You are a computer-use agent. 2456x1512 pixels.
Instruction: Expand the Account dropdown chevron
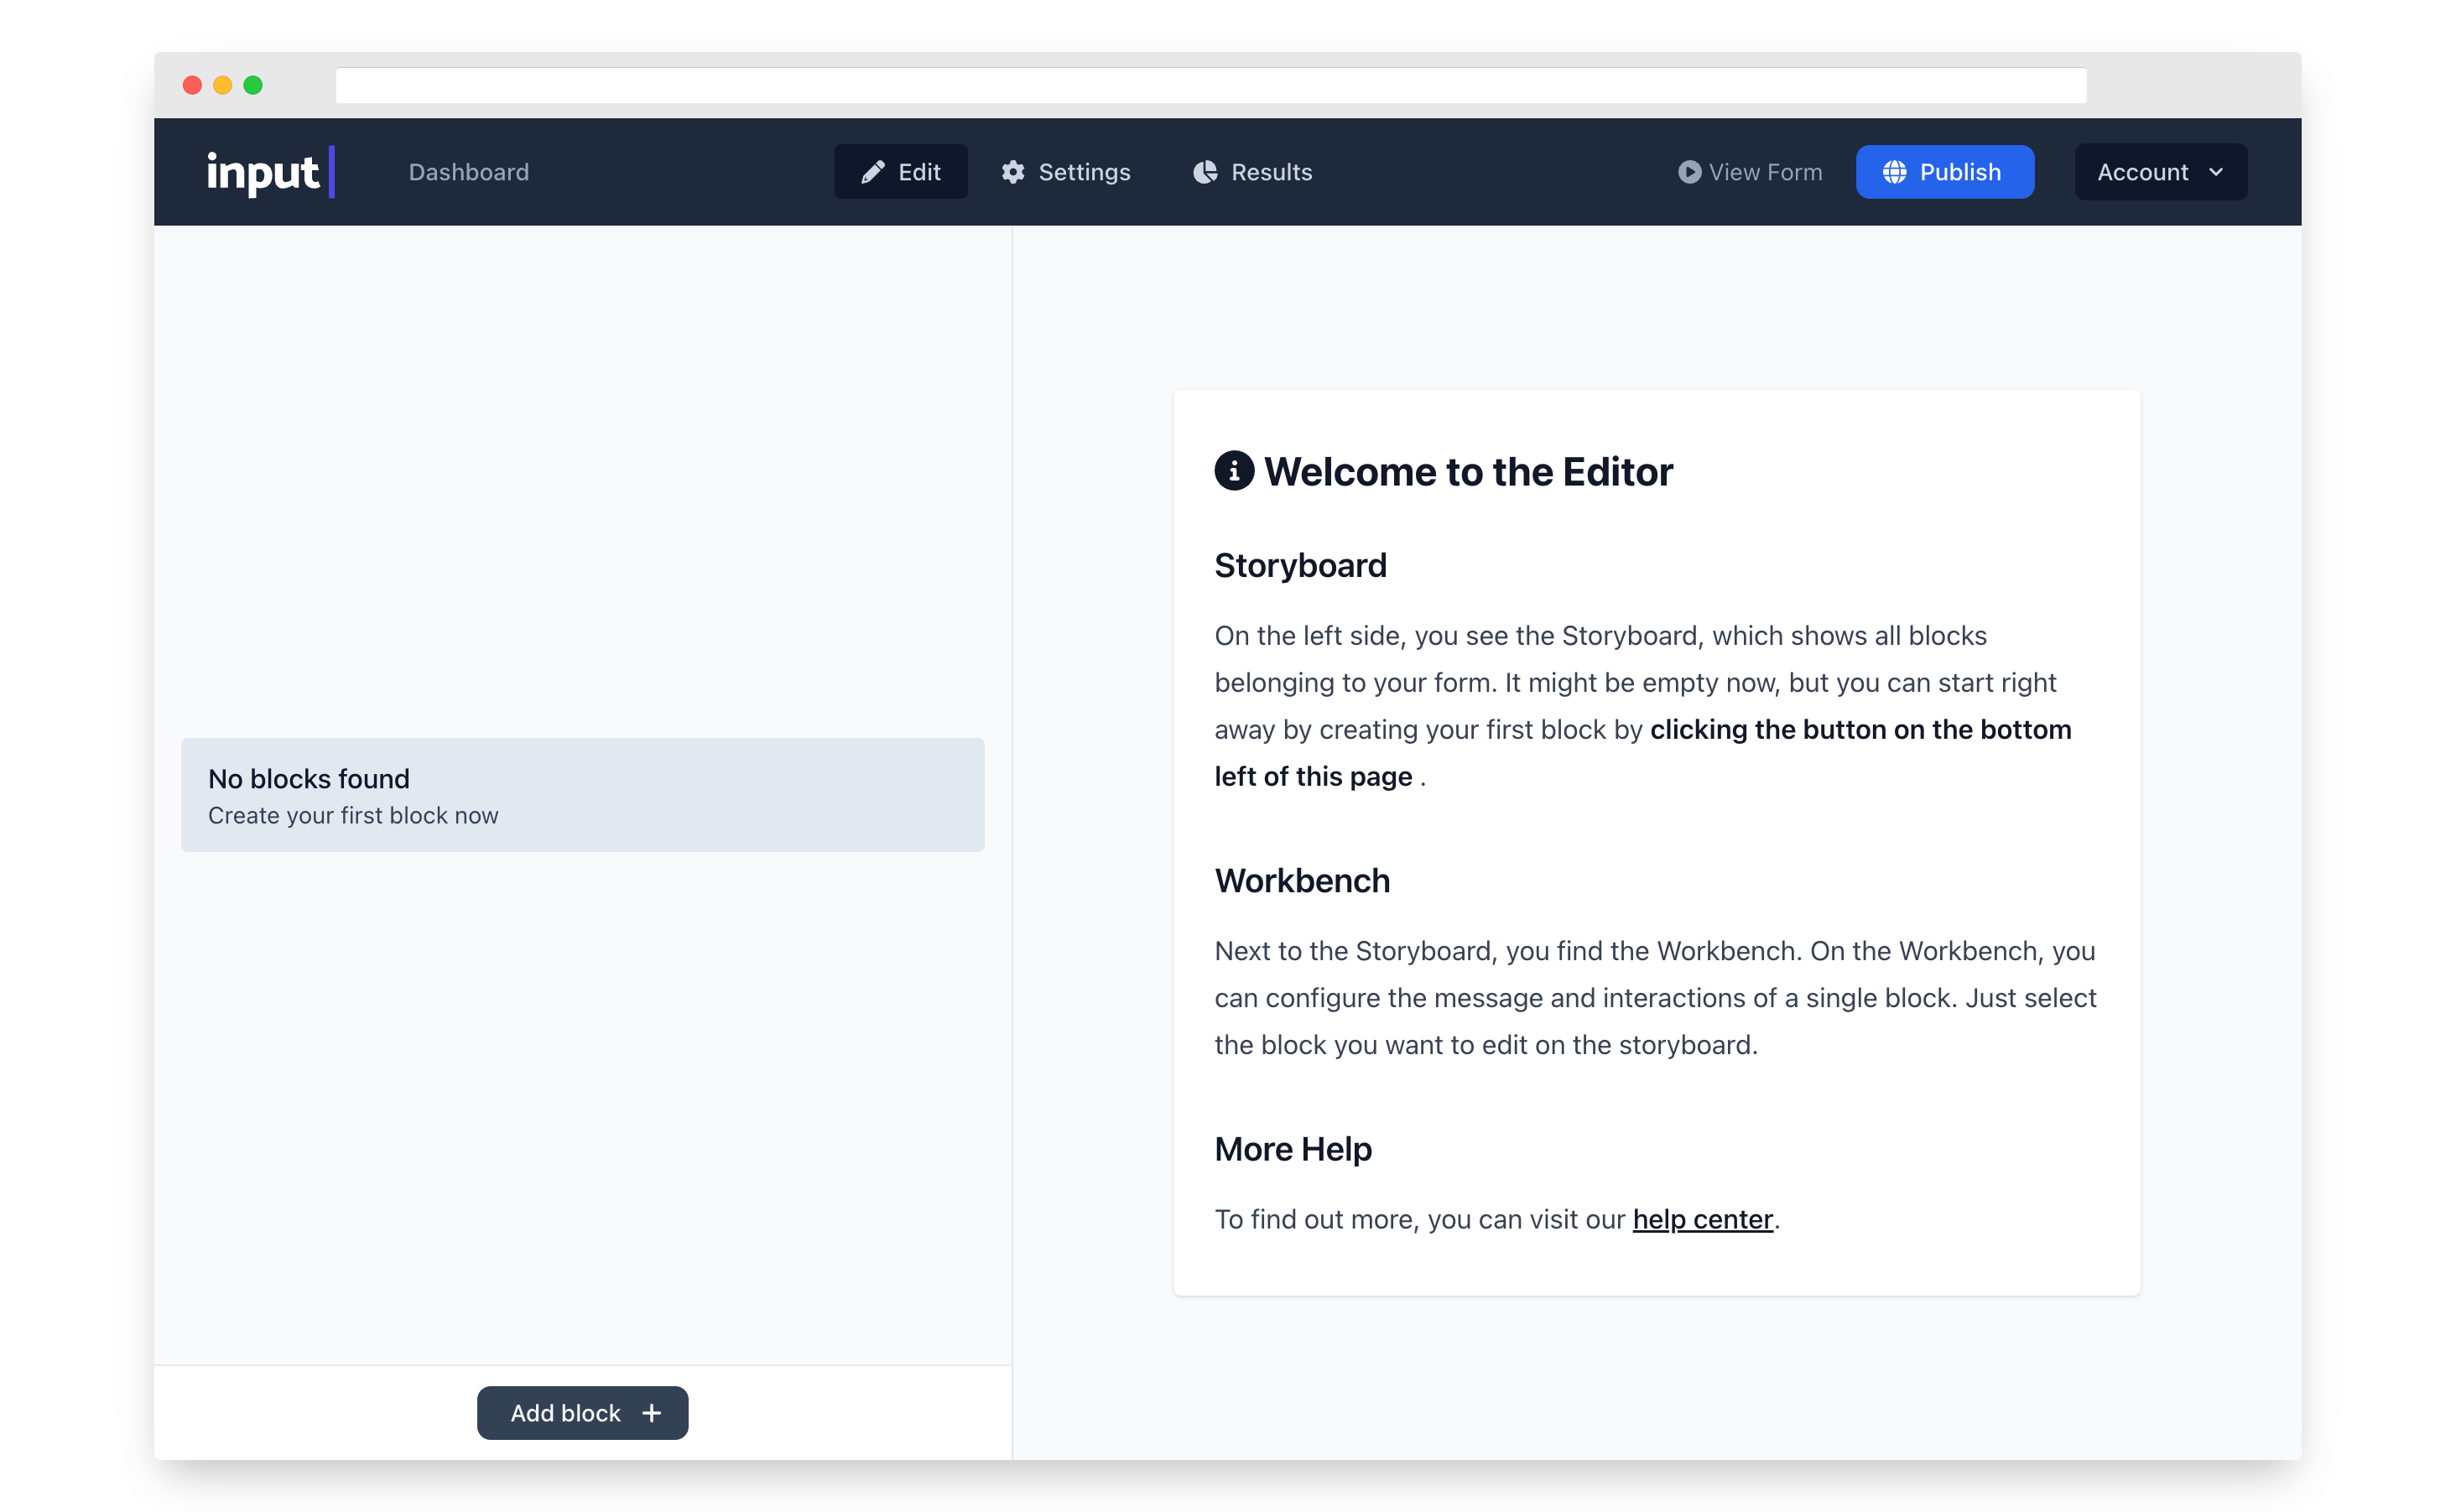point(2216,172)
